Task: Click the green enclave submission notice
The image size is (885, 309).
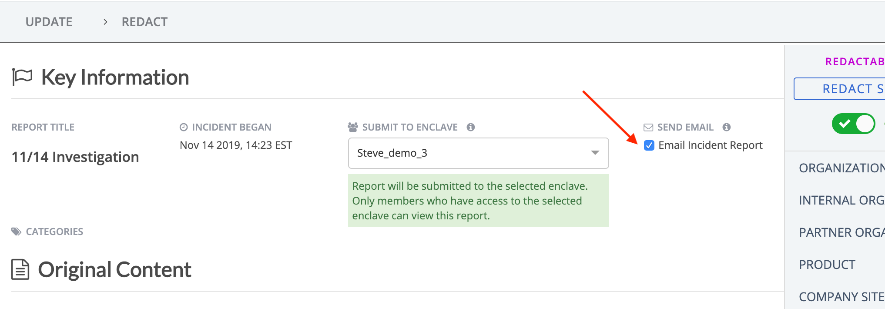Action: 478,201
